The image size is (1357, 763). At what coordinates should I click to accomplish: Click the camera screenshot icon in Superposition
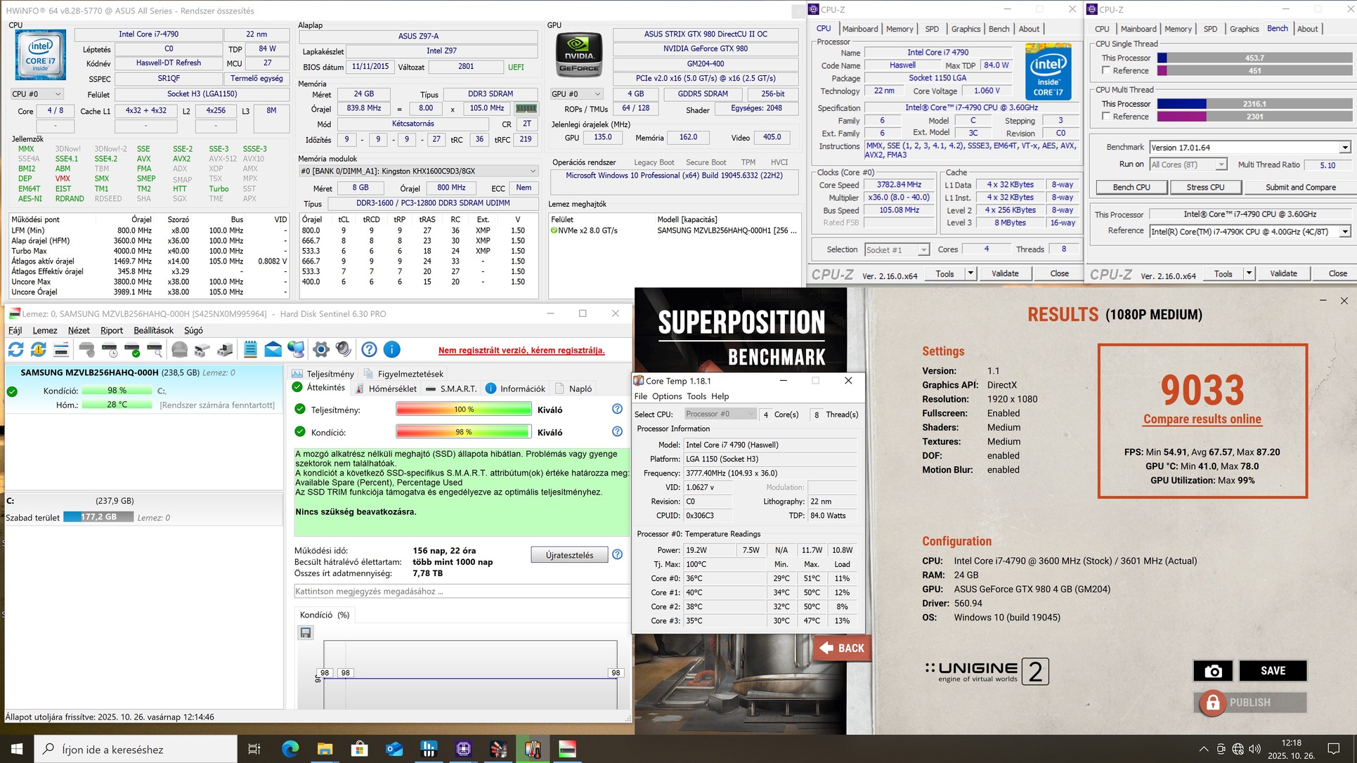click(1212, 671)
